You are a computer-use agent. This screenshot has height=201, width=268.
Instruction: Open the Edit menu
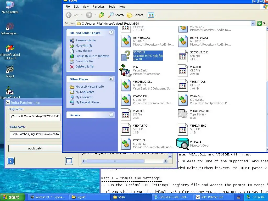(76, 7)
